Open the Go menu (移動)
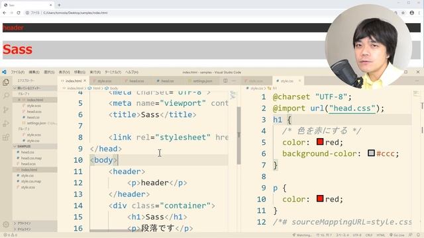 click(x=79, y=72)
